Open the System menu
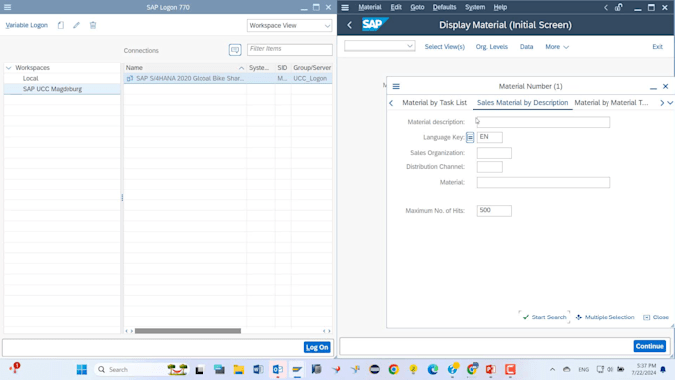 [x=474, y=7]
